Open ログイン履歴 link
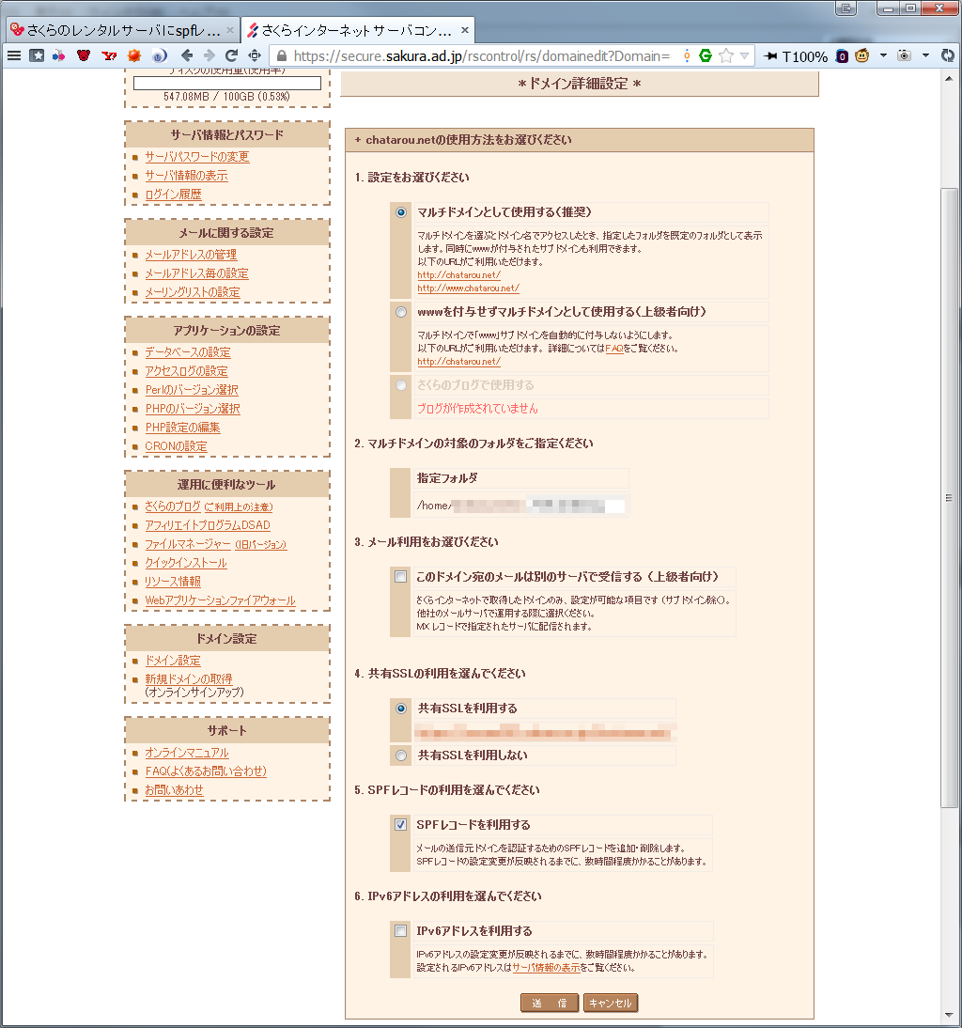The image size is (962, 1028). pyautogui.click(x=173, y=195)
